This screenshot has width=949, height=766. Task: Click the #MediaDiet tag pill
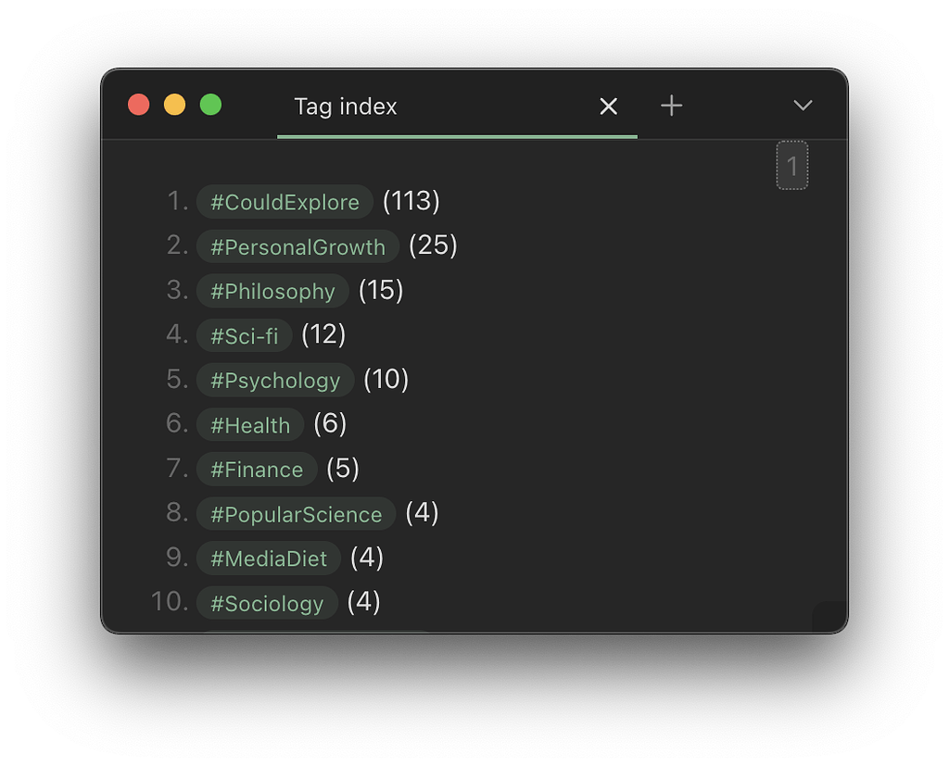(269, 558)
